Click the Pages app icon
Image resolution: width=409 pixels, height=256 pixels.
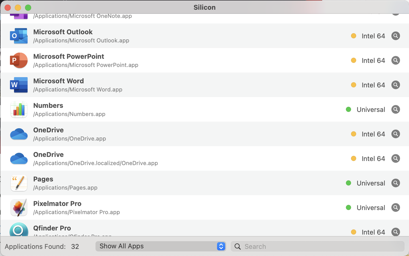(19, 183)
